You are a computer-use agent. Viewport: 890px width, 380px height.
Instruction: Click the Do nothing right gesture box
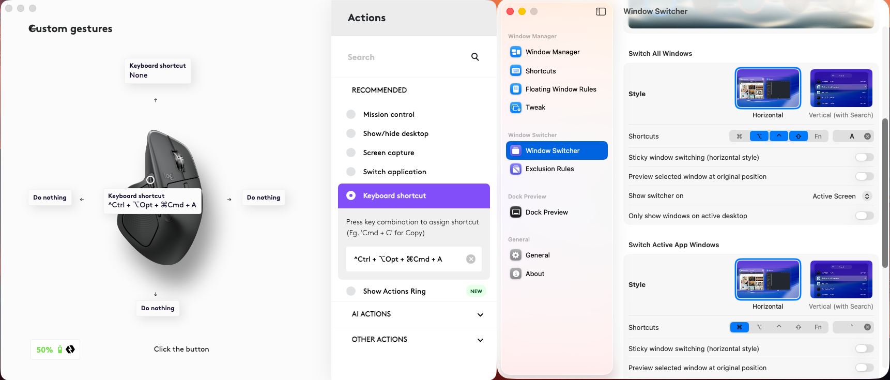264,197
